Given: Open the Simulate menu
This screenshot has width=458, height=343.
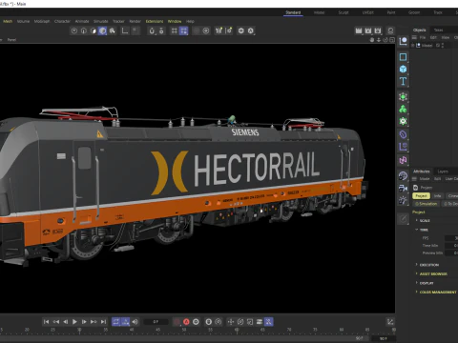Looking at the screenshot, I should point(101,21).
